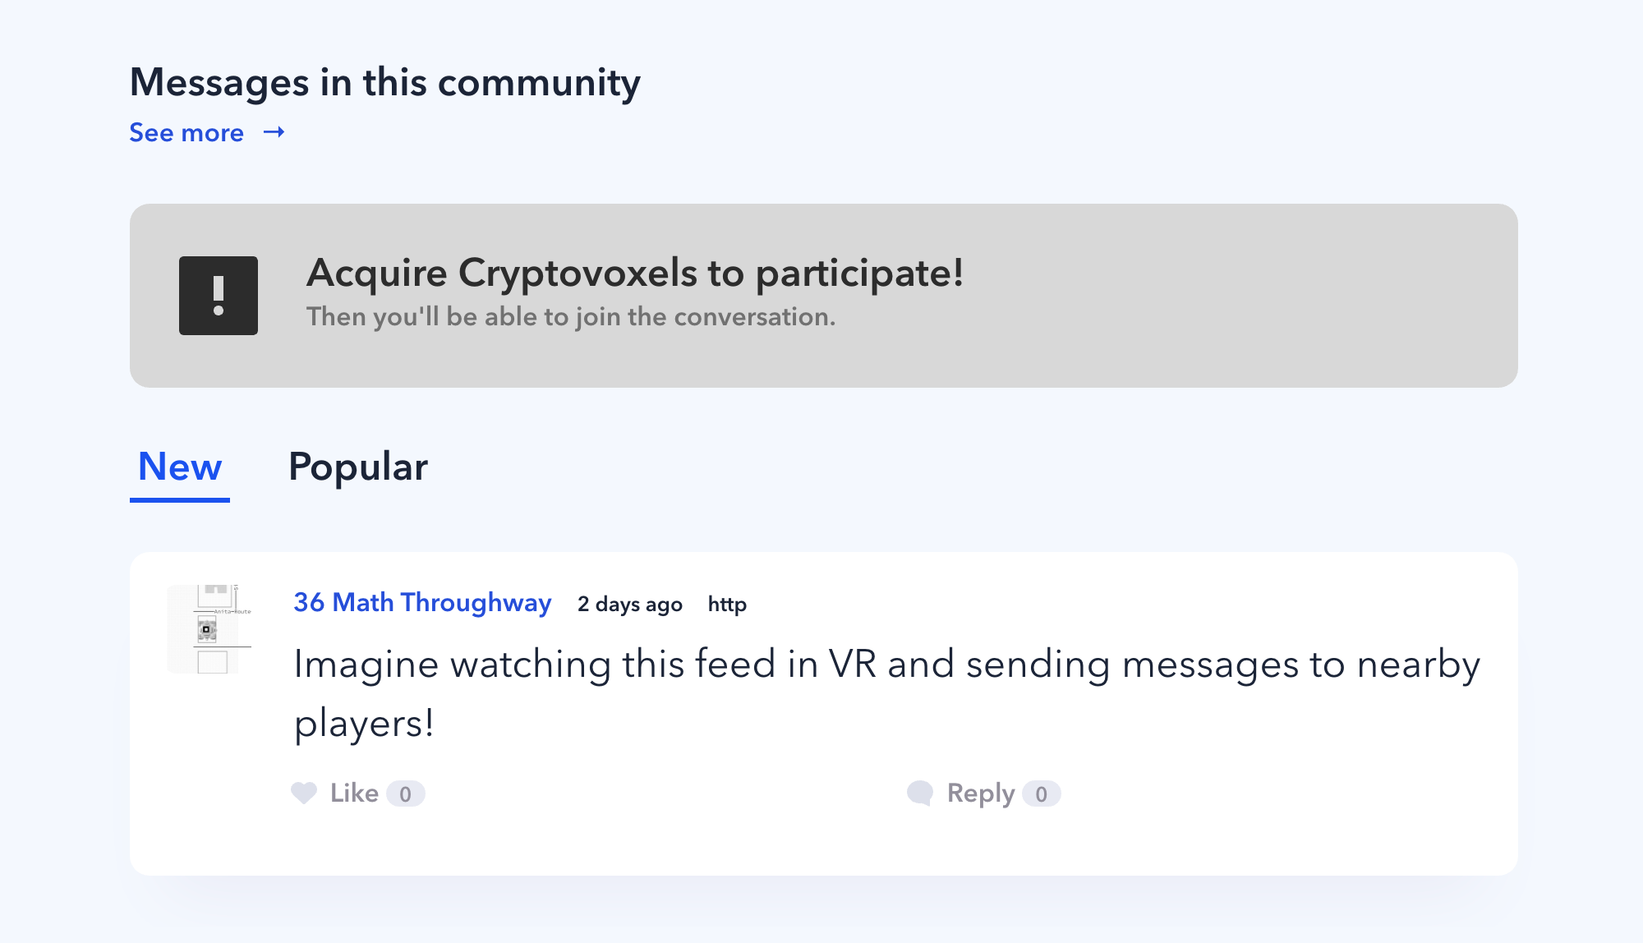Click the See more link

[x=186, y=133]
